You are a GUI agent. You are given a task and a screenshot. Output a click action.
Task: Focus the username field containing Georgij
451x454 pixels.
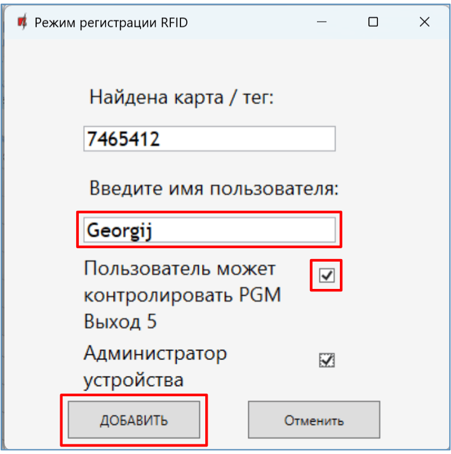[209, 230]
